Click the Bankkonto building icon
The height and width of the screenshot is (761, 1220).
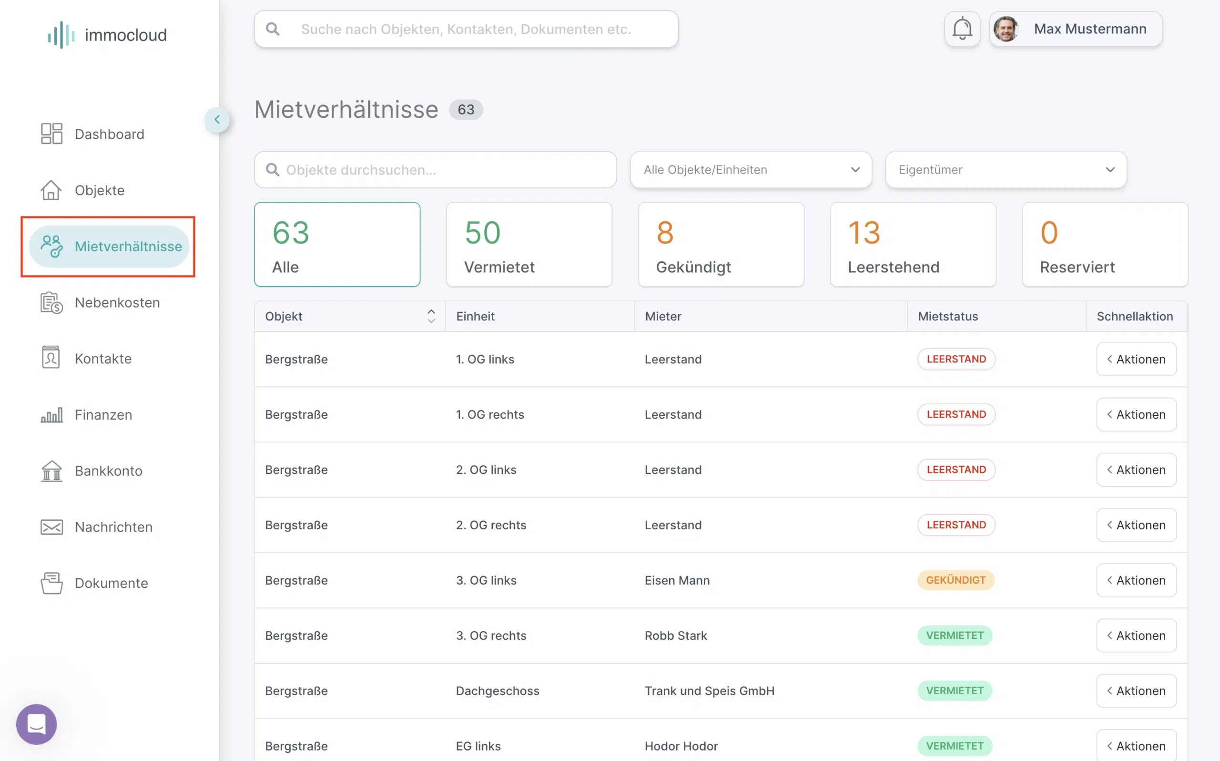51,471
